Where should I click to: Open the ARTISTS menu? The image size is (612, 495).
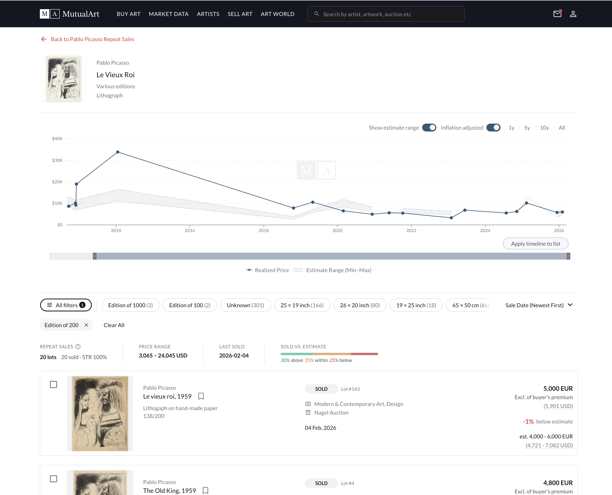208,14
